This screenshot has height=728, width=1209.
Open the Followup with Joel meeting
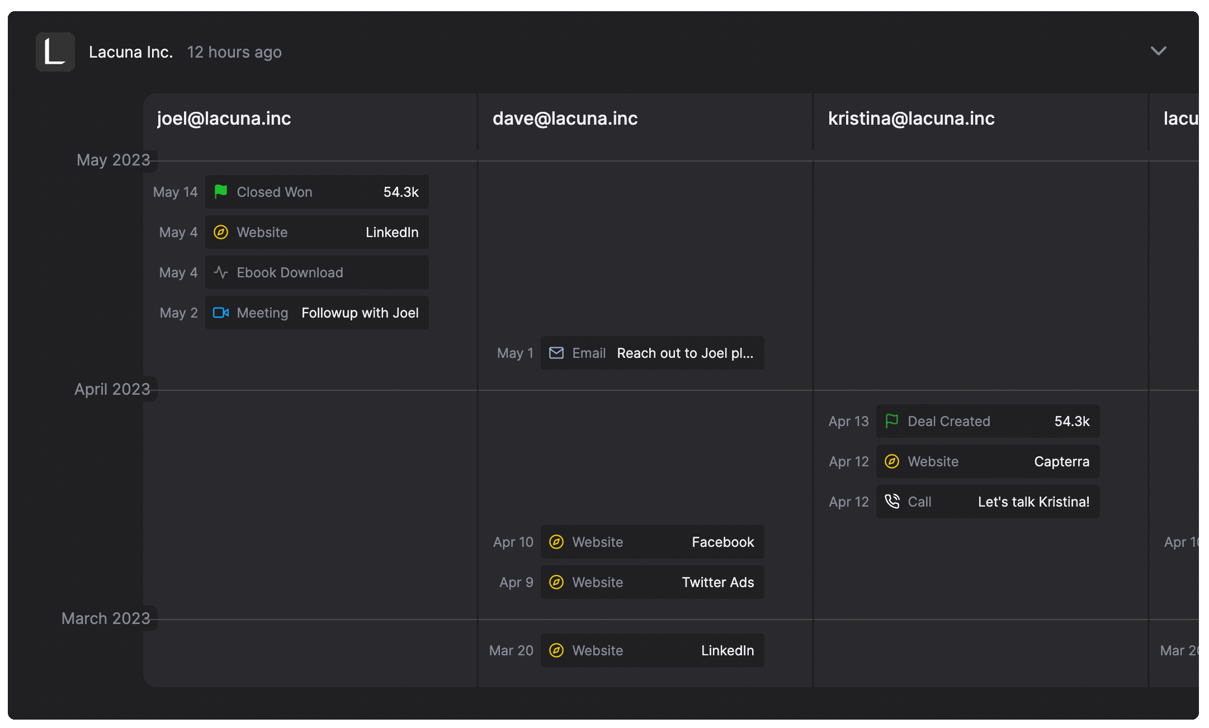(x=360, y=313)
